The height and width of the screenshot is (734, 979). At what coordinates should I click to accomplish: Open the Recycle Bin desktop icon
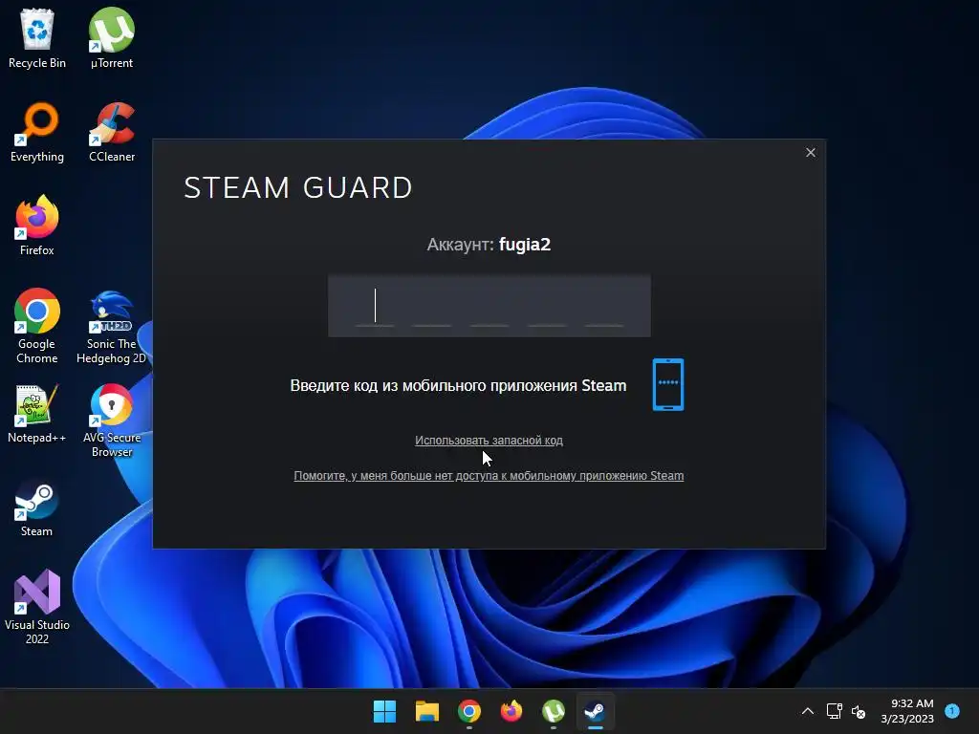[37, 38]
